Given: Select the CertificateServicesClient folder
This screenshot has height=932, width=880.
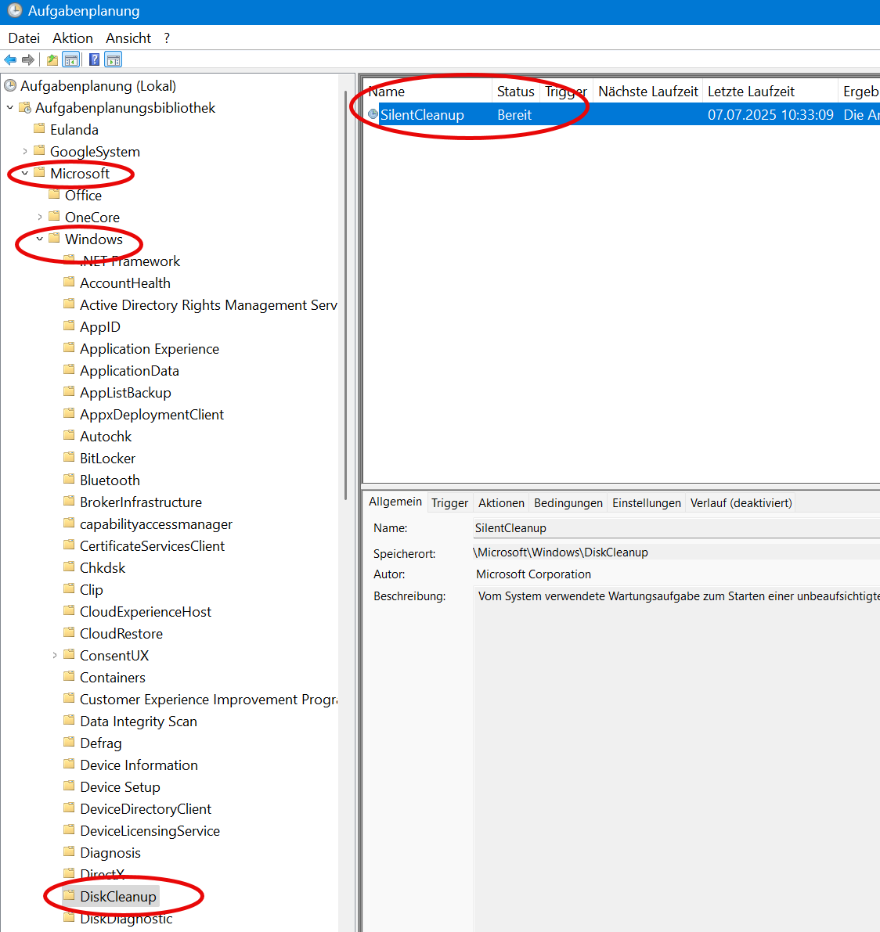Looking at the screenshot, I should [x=152, y=545].
